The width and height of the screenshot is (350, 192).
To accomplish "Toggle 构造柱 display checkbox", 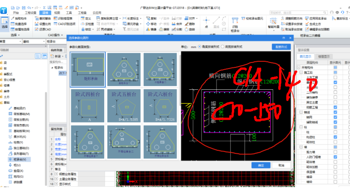I will (x=335, y=137).
